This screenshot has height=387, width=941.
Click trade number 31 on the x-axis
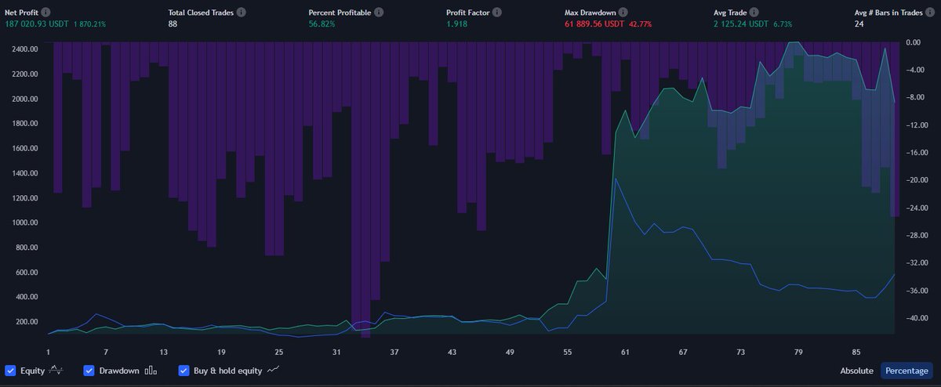337,353
